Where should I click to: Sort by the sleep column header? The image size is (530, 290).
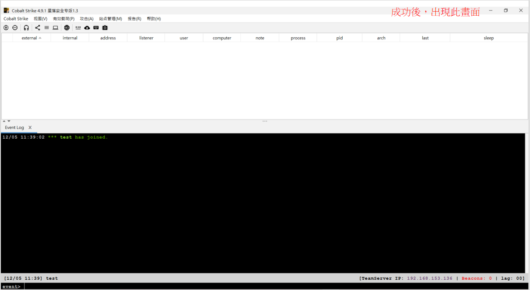[x=489, y=38]
